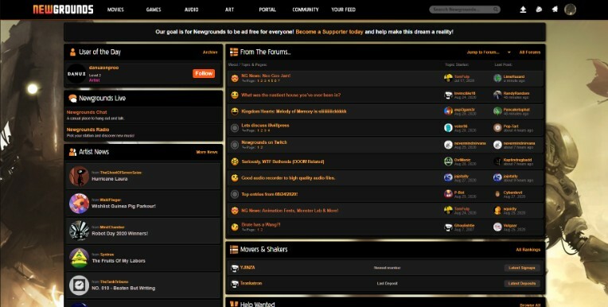
Task: Open Limehazard's profile in Last Post column
Action: 514,76
